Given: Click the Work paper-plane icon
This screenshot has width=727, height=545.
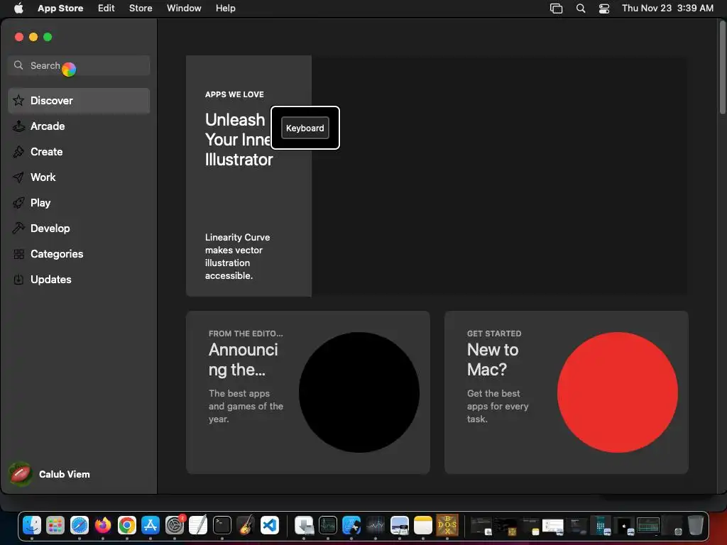Looking at the screenshot, I should click(18, 177).
